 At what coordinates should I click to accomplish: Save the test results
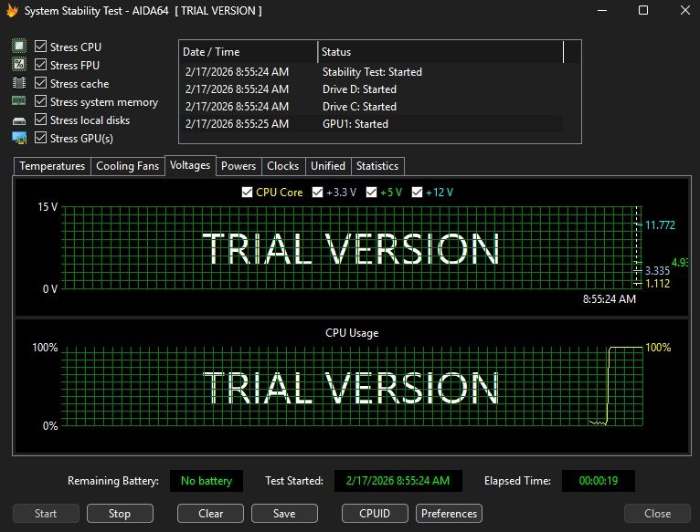pyautogui.click(x=284, y=513)
